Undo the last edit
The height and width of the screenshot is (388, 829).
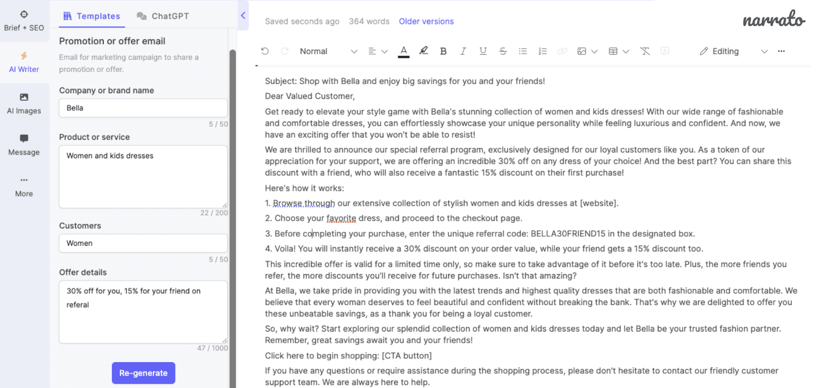point(265,51)
